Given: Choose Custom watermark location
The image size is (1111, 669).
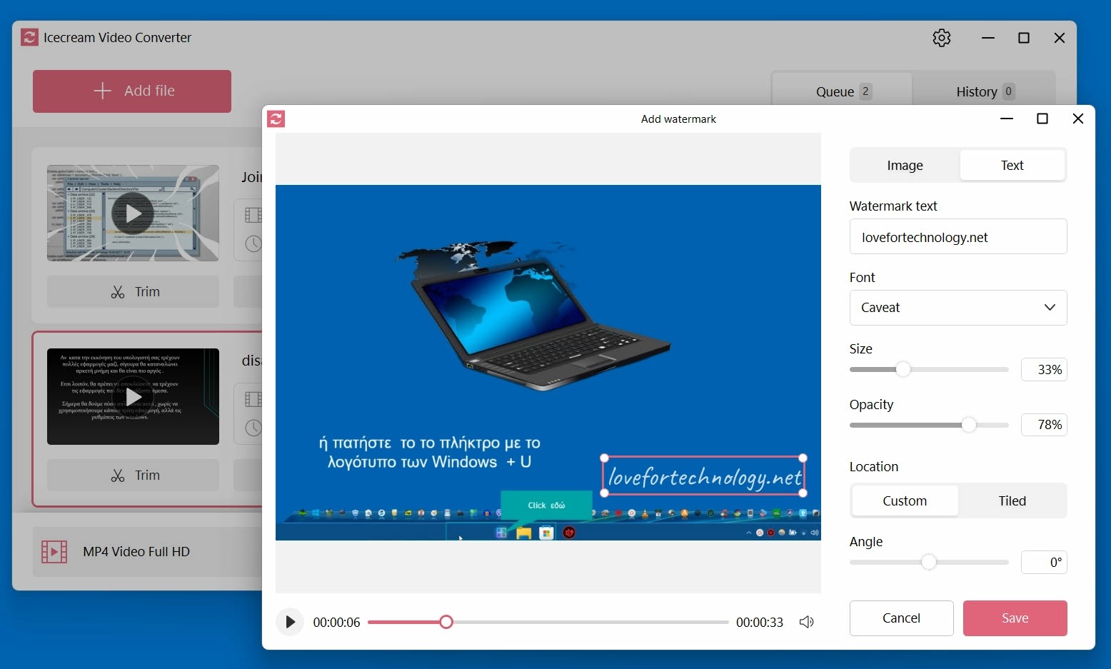Looking at the screenshot, I should click(x=905, y=501).
